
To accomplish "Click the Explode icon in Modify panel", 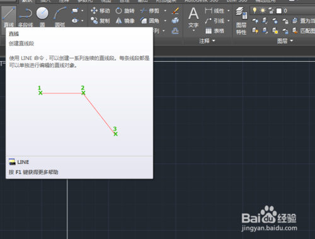I will [175, 21].
